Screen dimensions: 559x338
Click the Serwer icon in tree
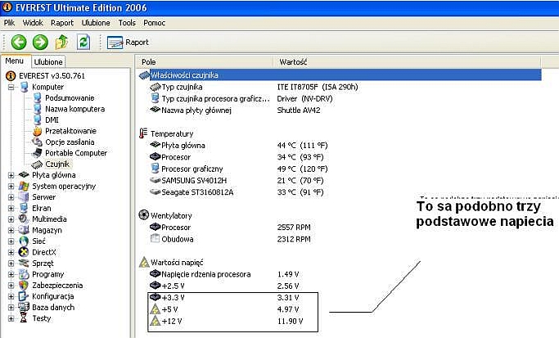[24, 196]
